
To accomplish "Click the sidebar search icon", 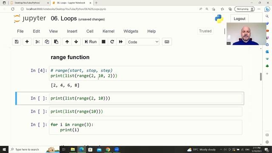I will pyautogui.click(x=267, y=16).
